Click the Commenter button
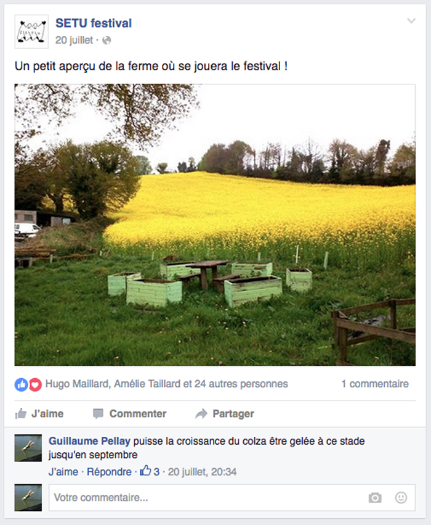431x525 pixels. tap(130, 414)
